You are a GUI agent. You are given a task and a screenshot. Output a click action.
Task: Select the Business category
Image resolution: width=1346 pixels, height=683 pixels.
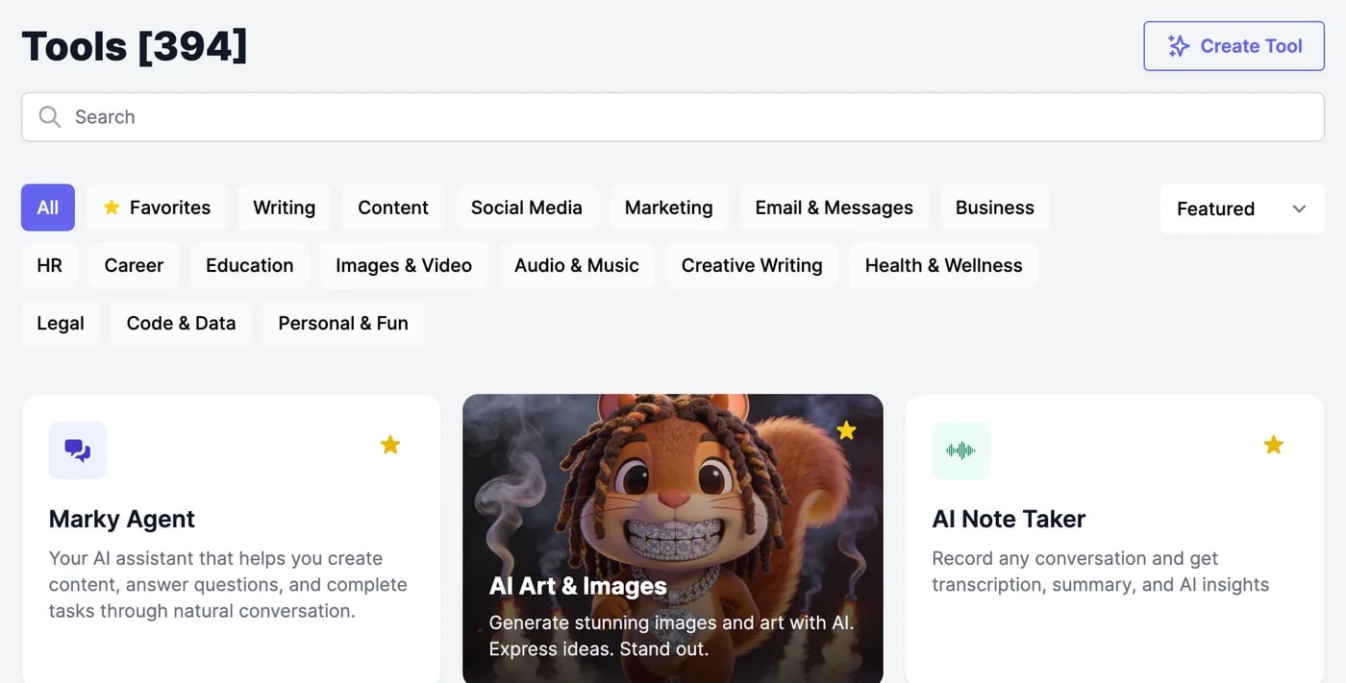click(x=995, y=207)
